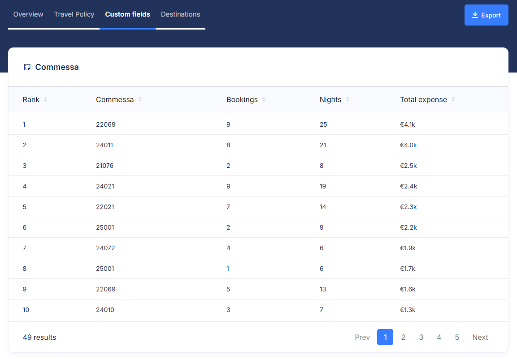Screen dimensions: 517x359
Task: Click nights value 14
Action: [x=323, y=207]
